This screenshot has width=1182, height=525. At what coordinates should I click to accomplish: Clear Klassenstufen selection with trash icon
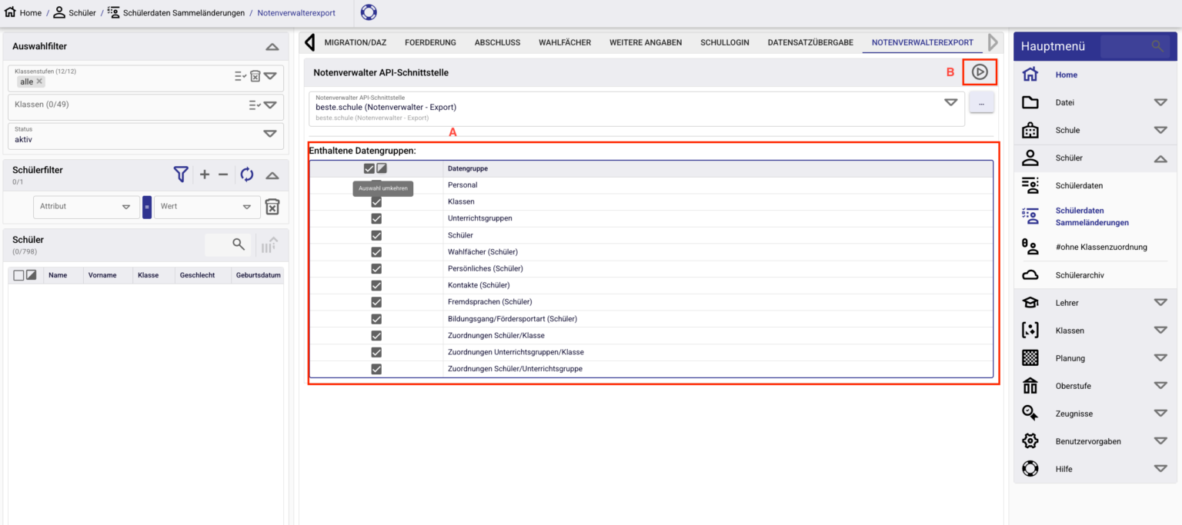(255, 76)
